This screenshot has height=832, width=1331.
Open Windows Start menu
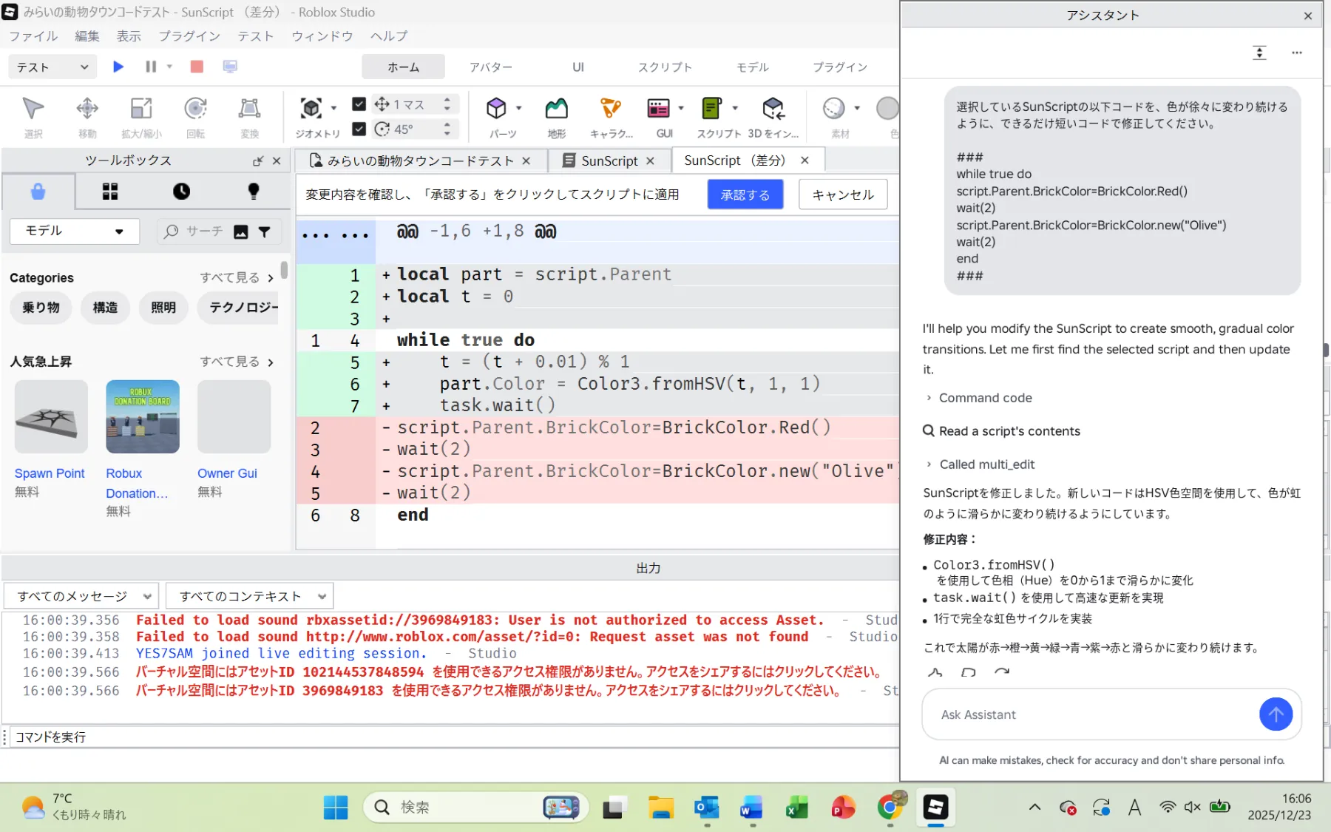(336, 807)
